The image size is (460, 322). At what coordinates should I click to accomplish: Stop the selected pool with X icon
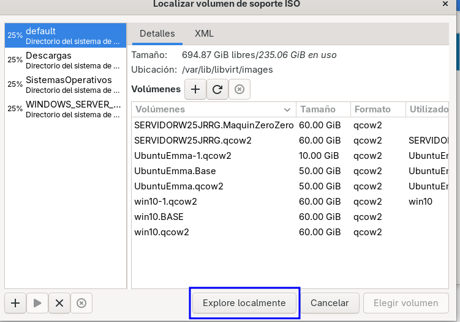pyautogui.click(x=59, y=303)
